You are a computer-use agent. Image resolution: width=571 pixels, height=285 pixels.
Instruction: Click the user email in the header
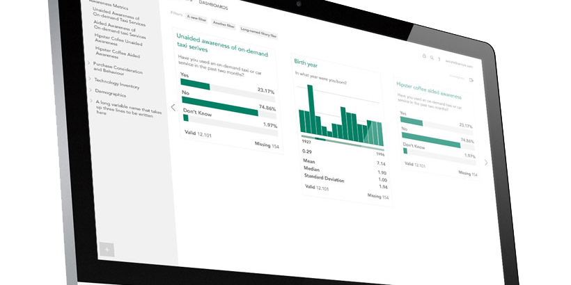coord(460,63)
